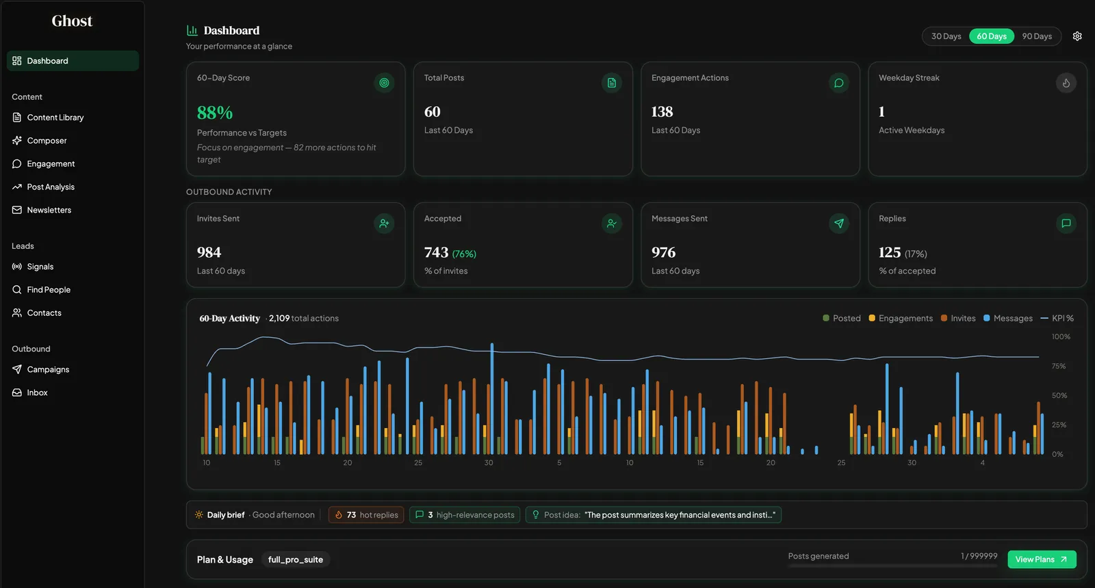Click the View Plans button

coord(1042,559)
